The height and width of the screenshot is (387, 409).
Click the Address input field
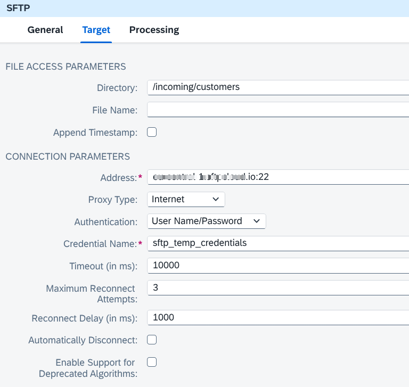[278, 177]
